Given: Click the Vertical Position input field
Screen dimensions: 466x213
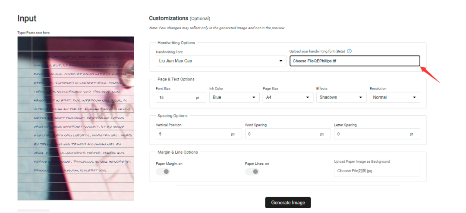Looking at the screenshot, I should click(x=192, y=134).
